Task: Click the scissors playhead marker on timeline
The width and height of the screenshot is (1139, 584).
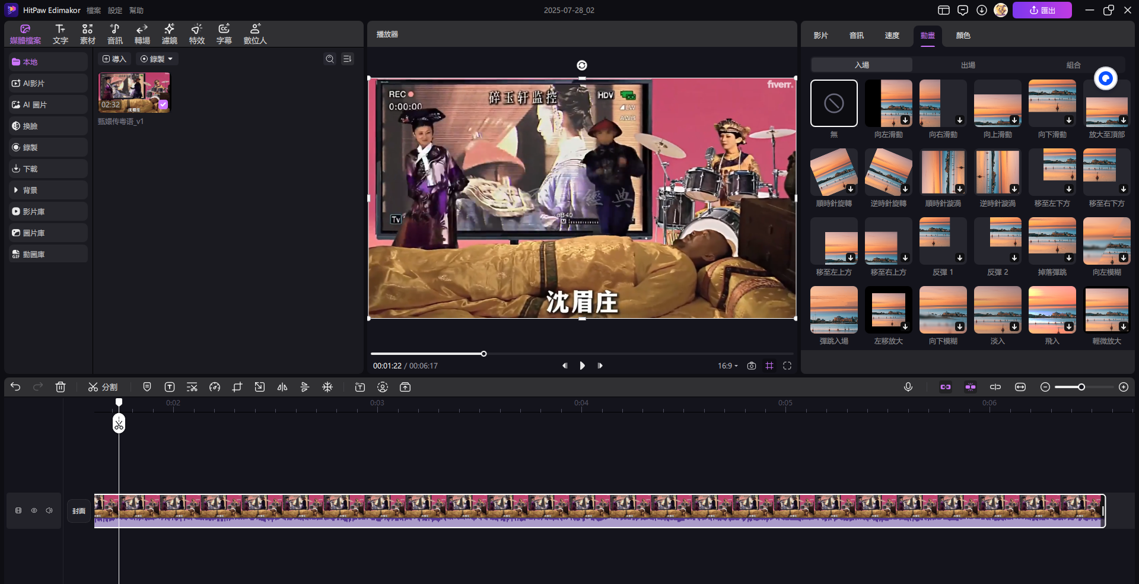Action: coord(119,423)
